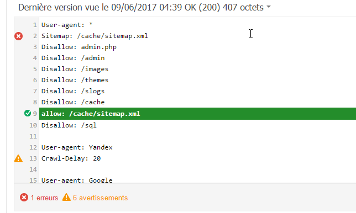
Task: Select the highlighted 'allow: /cache/sitemap.xml' line
Action: tap(197, 114)
